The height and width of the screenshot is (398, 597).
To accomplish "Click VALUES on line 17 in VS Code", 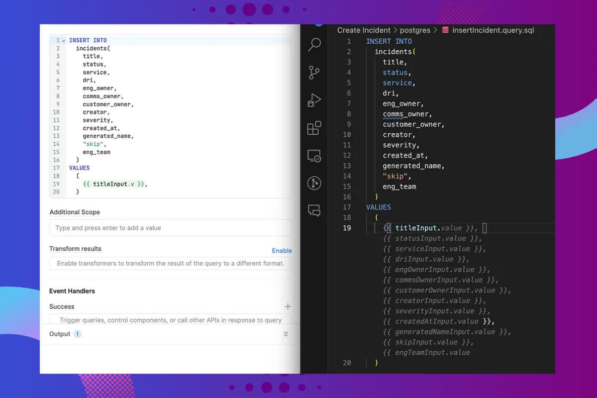I will [379, 207].
